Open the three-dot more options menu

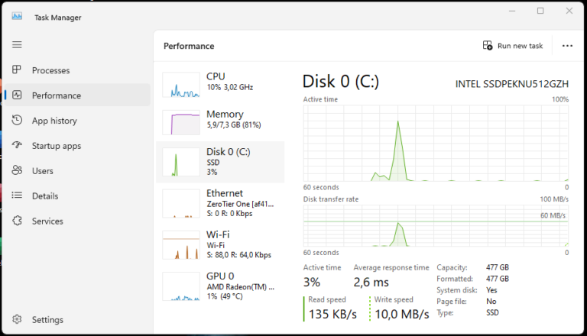pos(567,46)
